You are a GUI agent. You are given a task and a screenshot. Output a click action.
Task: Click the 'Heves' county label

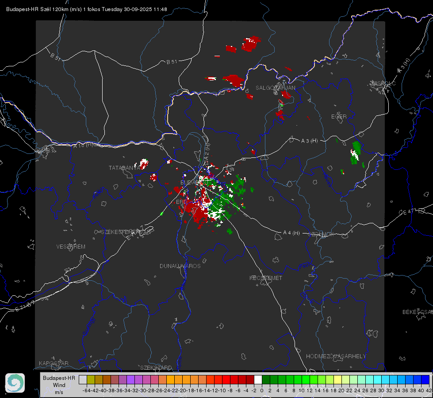tap(327, 180)
